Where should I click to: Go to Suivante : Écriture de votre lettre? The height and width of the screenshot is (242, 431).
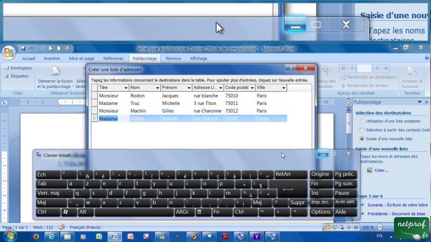point(398,205)
